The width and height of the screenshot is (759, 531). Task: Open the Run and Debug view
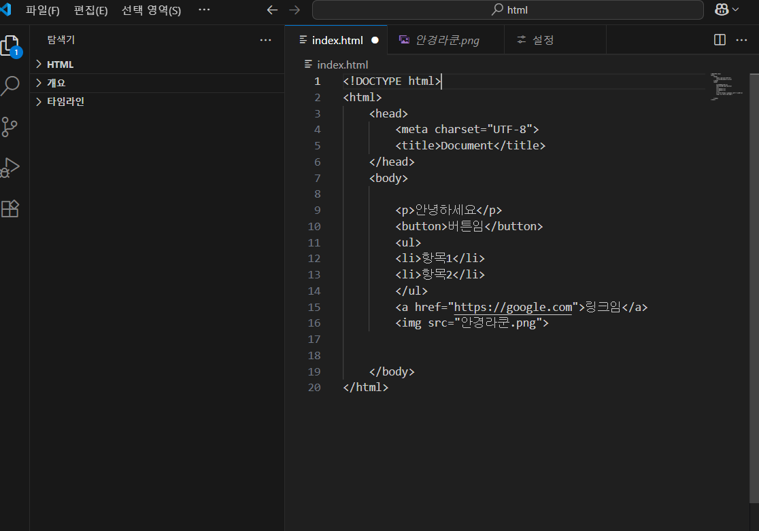[10, 168]
